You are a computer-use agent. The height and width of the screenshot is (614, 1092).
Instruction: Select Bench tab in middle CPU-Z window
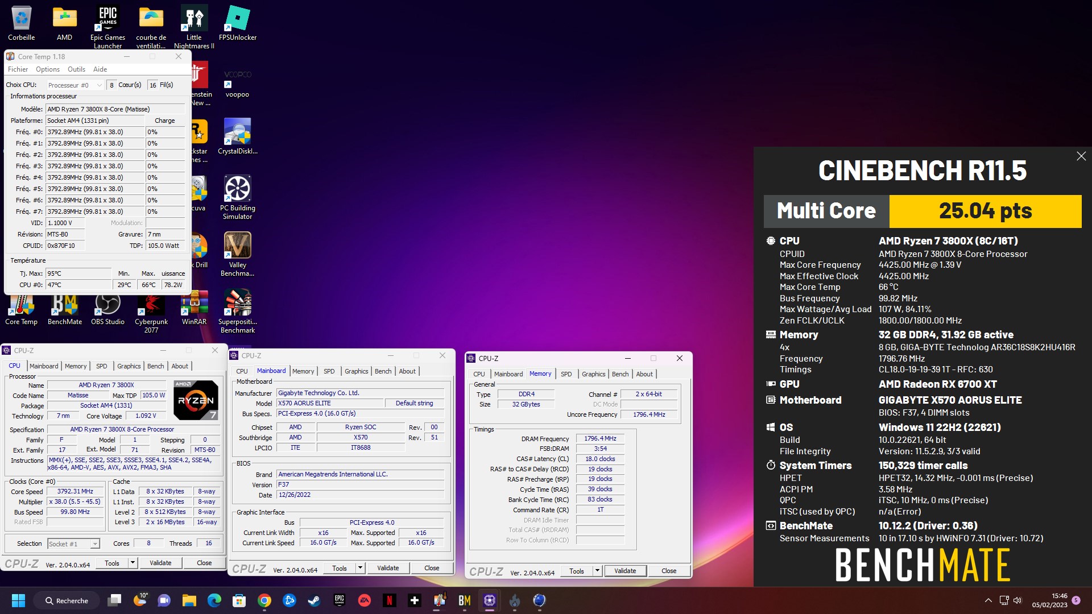click(x=383, y=371)
